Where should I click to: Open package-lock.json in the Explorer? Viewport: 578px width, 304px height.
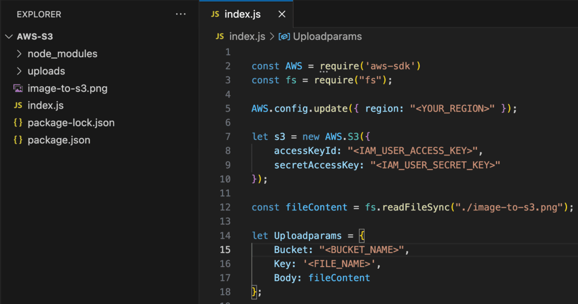(x=71, y=123)
